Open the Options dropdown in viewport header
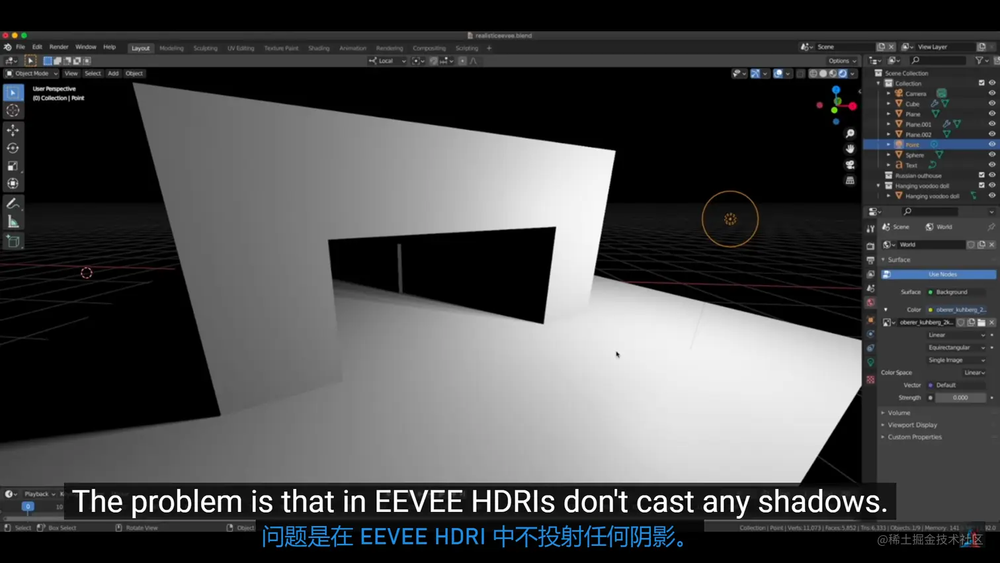This screenshot has width=1000, height=563. 842,61
